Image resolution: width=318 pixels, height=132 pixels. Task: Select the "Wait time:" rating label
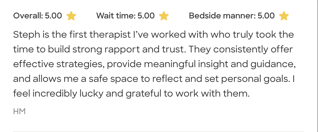click(x=116, y=16)
